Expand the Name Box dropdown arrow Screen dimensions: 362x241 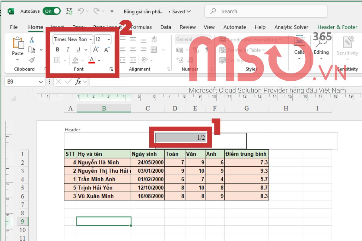(41, 82)
